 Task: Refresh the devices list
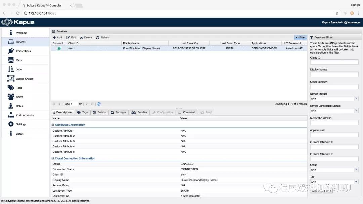(x=103, y=38)
